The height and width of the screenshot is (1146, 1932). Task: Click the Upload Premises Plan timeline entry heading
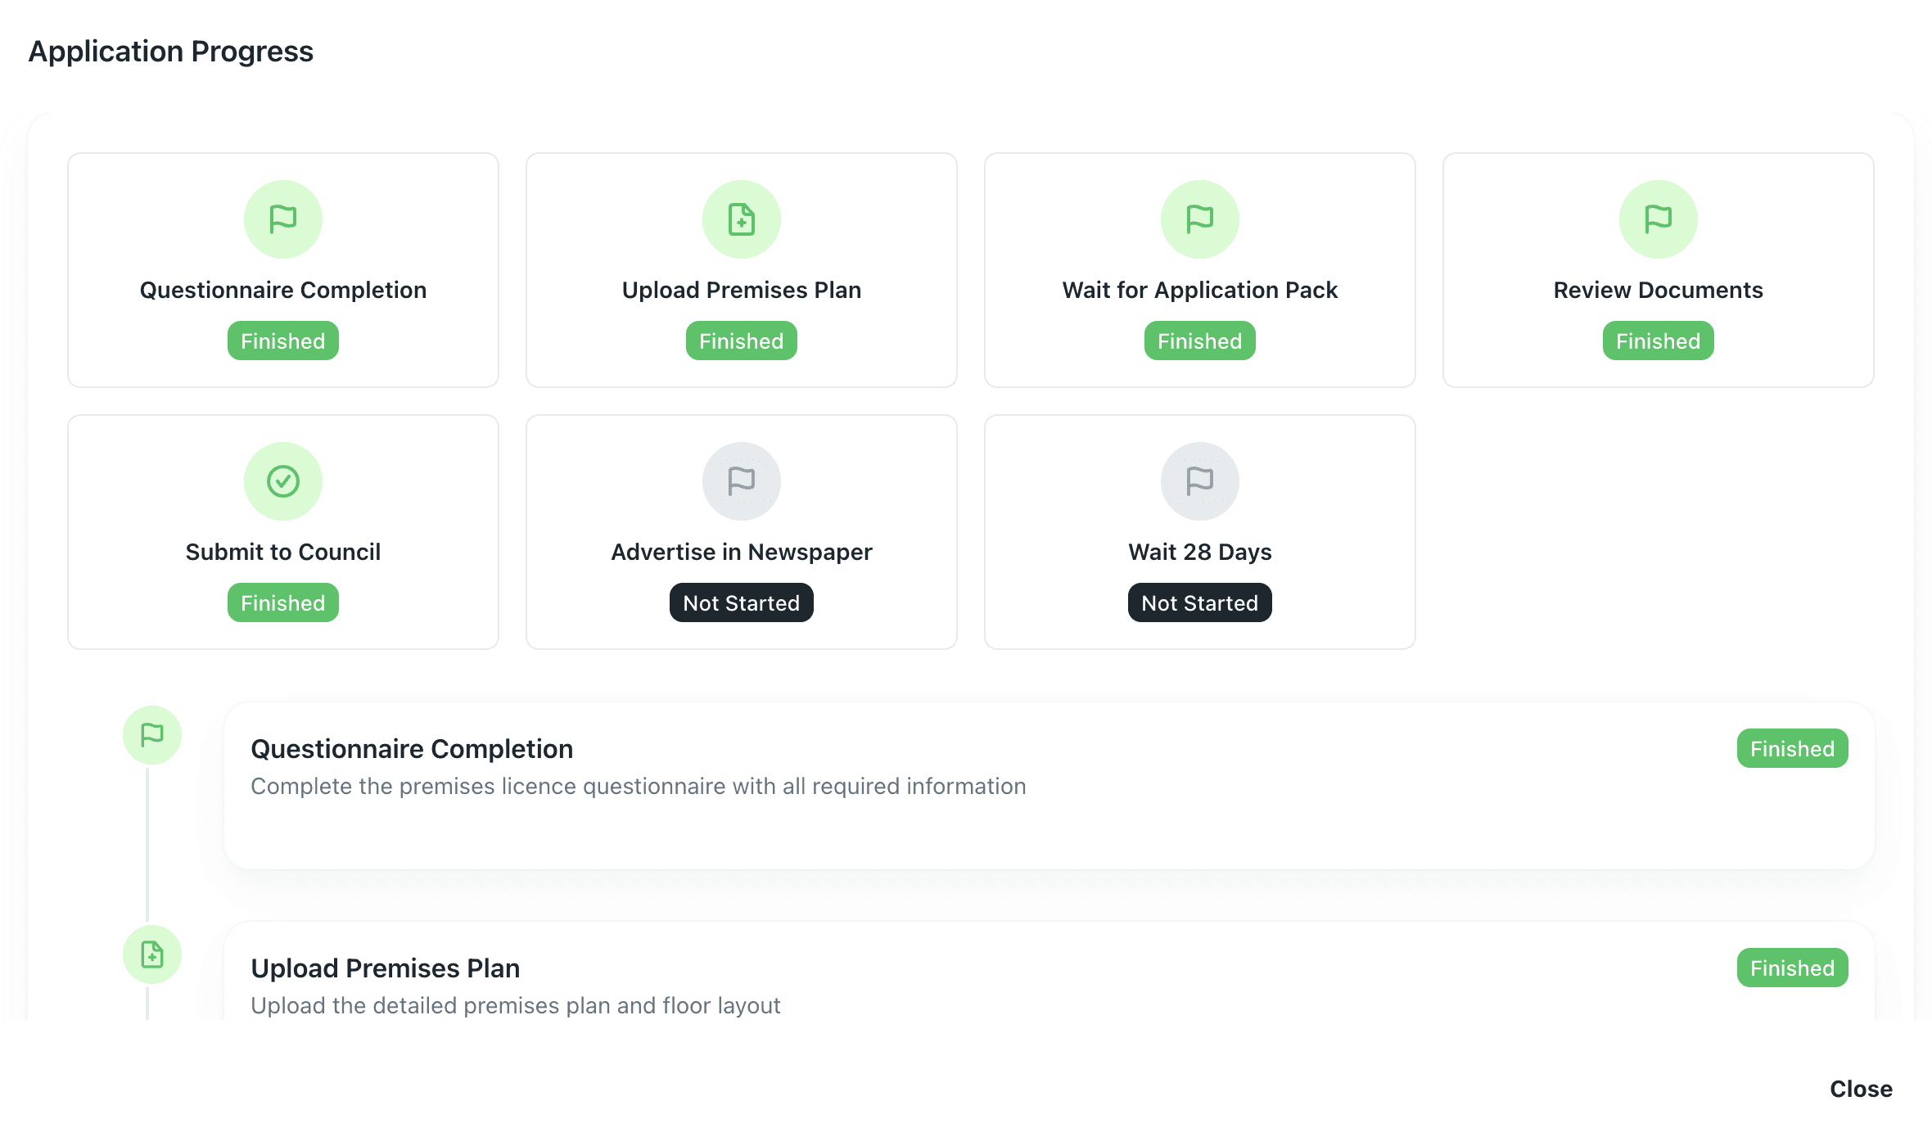pos(386,968)
